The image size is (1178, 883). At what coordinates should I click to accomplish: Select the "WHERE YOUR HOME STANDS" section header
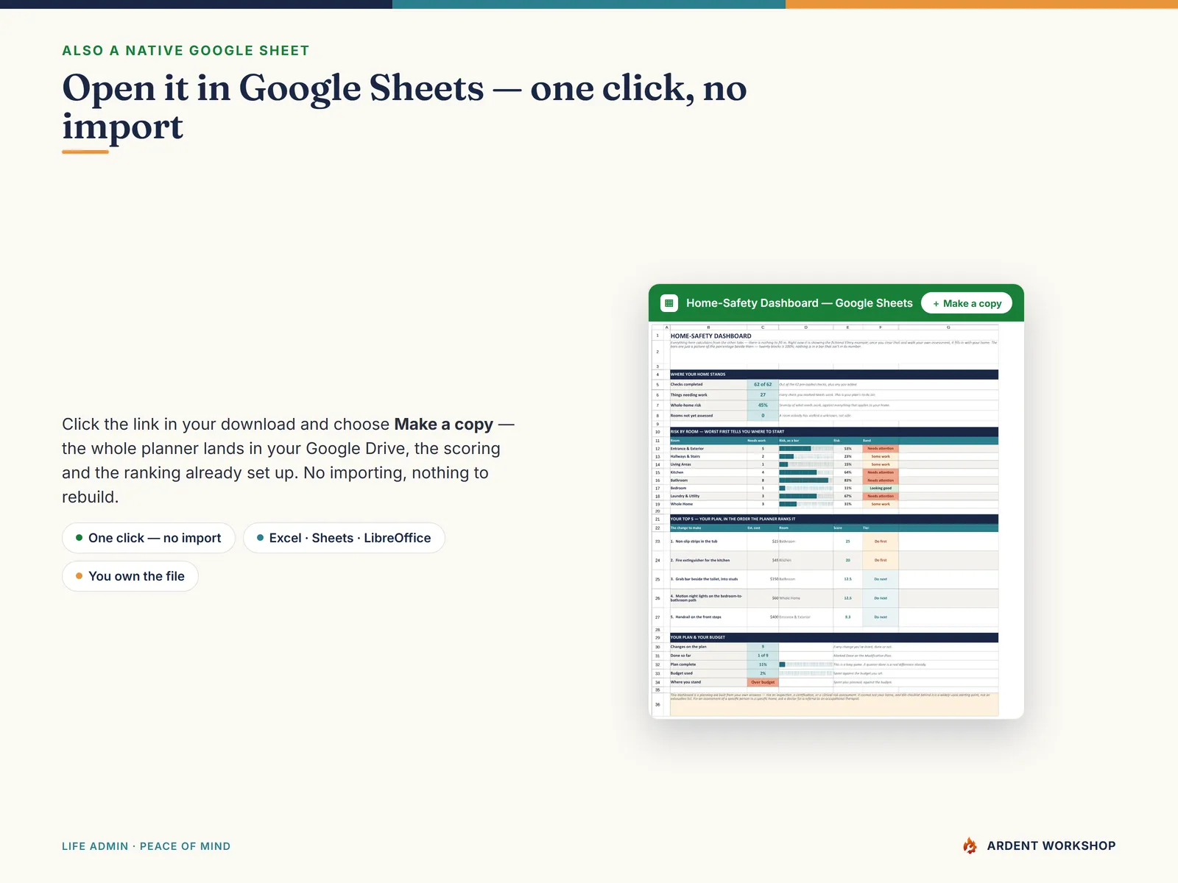click(834, 375)
